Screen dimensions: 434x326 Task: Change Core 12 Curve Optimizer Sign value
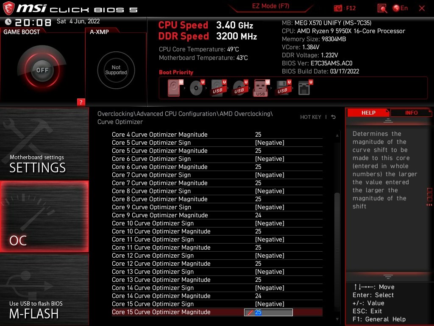[270, 256]
